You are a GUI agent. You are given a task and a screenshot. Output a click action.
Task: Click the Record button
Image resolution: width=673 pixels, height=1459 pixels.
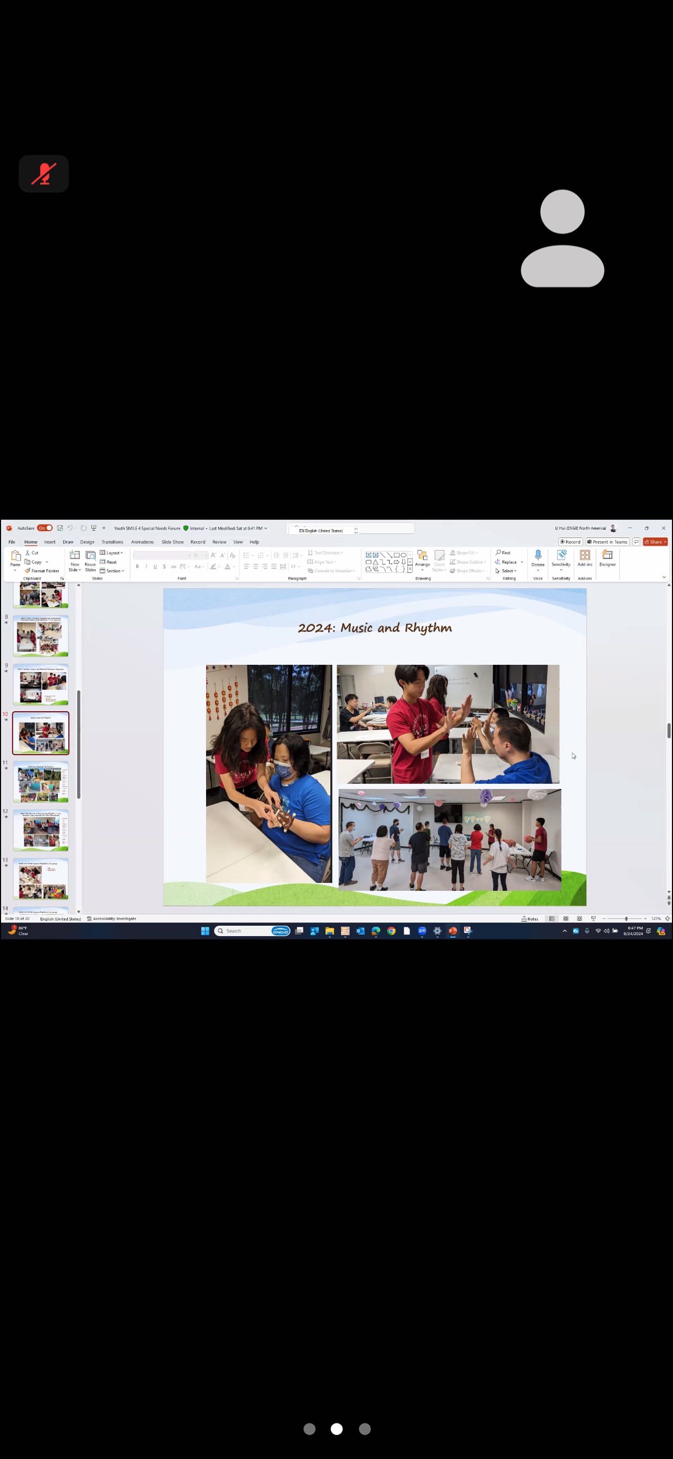[570, 542]
